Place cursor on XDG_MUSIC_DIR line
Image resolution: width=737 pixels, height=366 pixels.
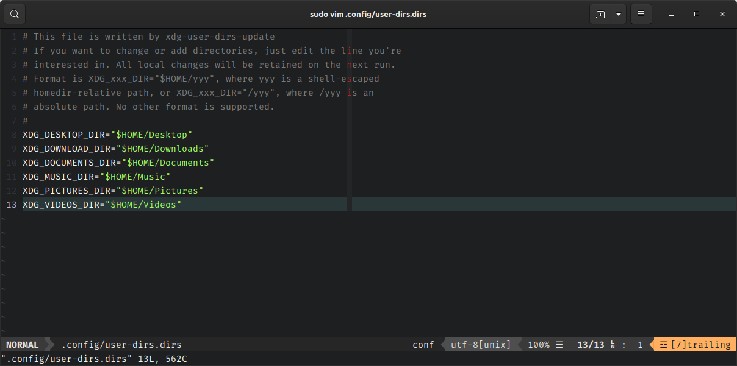coord(96,177)
